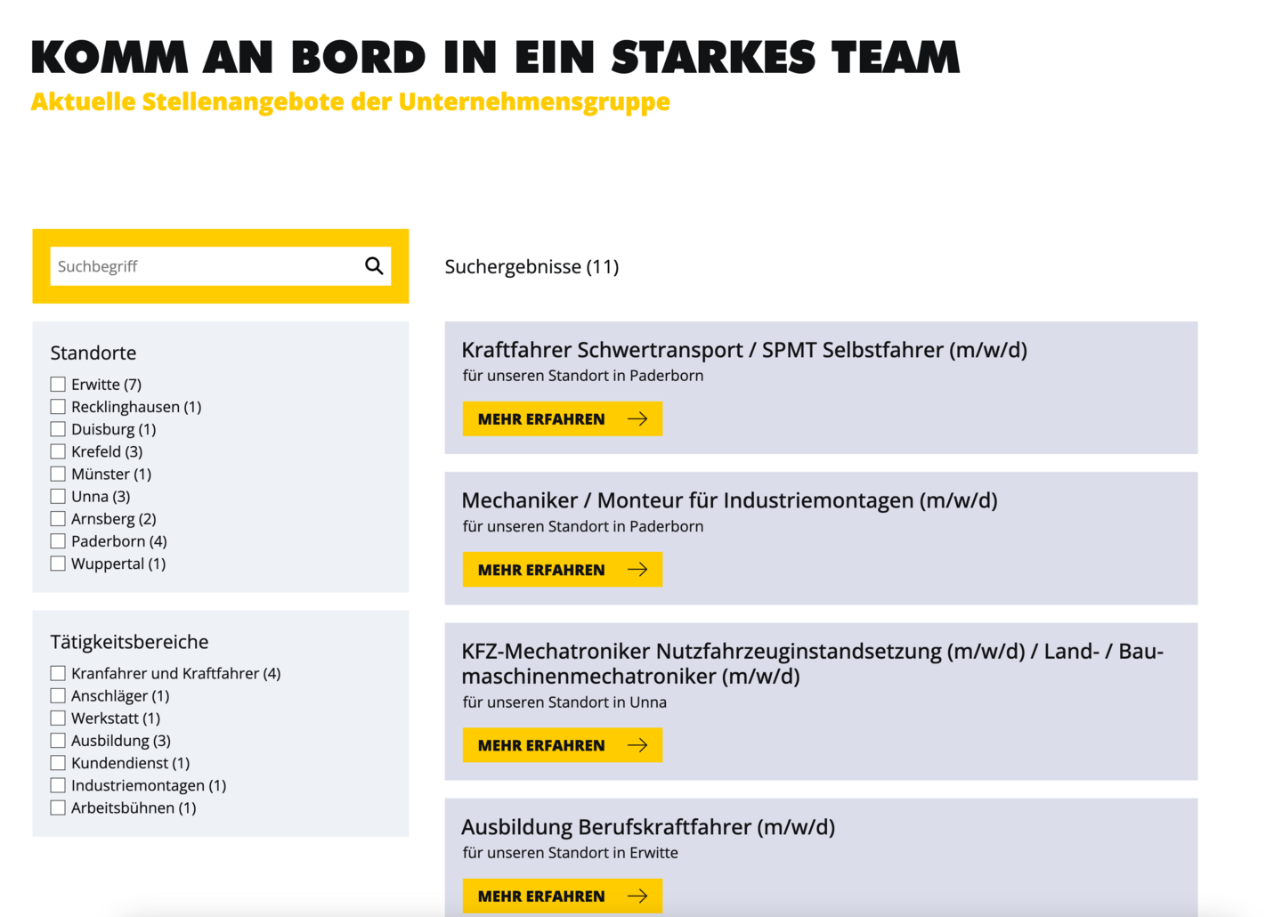
Task: Enable the Erwitte location filter
Action: (x=58, y=385)
